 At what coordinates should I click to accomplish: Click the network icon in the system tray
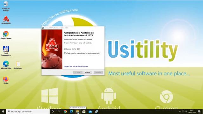point(183,111)
